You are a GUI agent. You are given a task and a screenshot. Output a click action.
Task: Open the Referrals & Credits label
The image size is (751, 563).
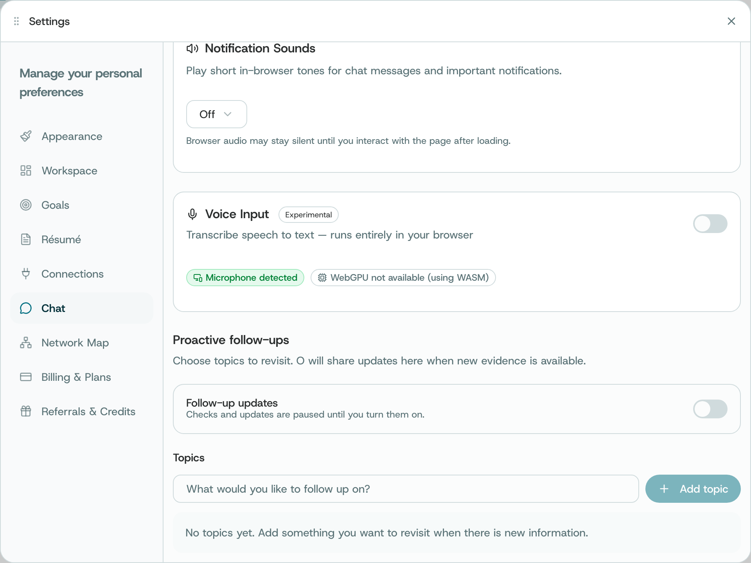coord(88,411)
